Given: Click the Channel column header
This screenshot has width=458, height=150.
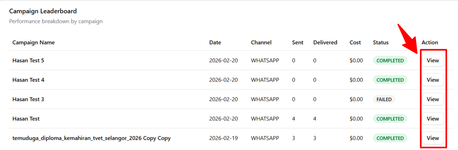Looking at the screenshot, I should coord(261,42).
